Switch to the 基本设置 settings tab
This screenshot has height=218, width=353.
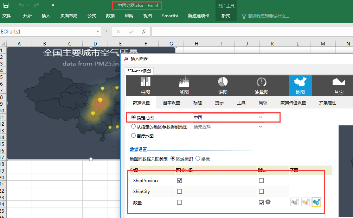coord(172,102)
